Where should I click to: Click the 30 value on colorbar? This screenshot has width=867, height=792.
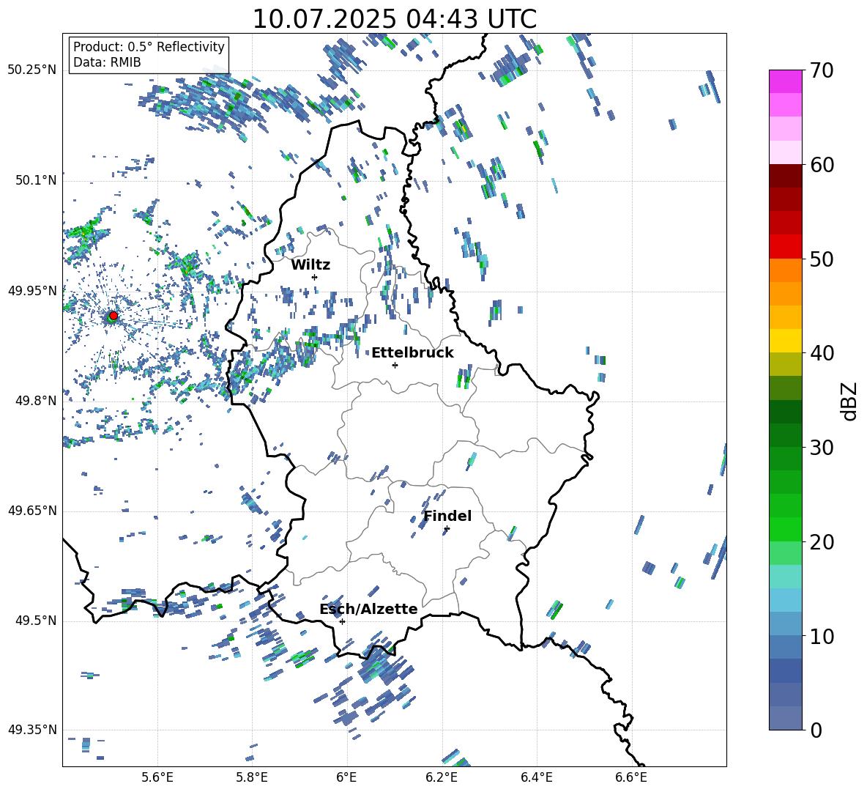coord(822,448)
